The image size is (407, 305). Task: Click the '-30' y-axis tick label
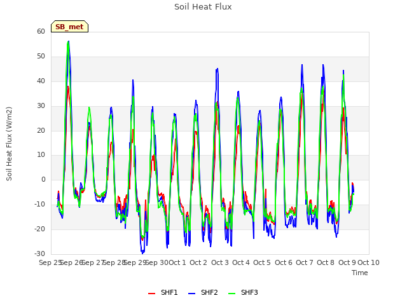click(x=39, y=254)
